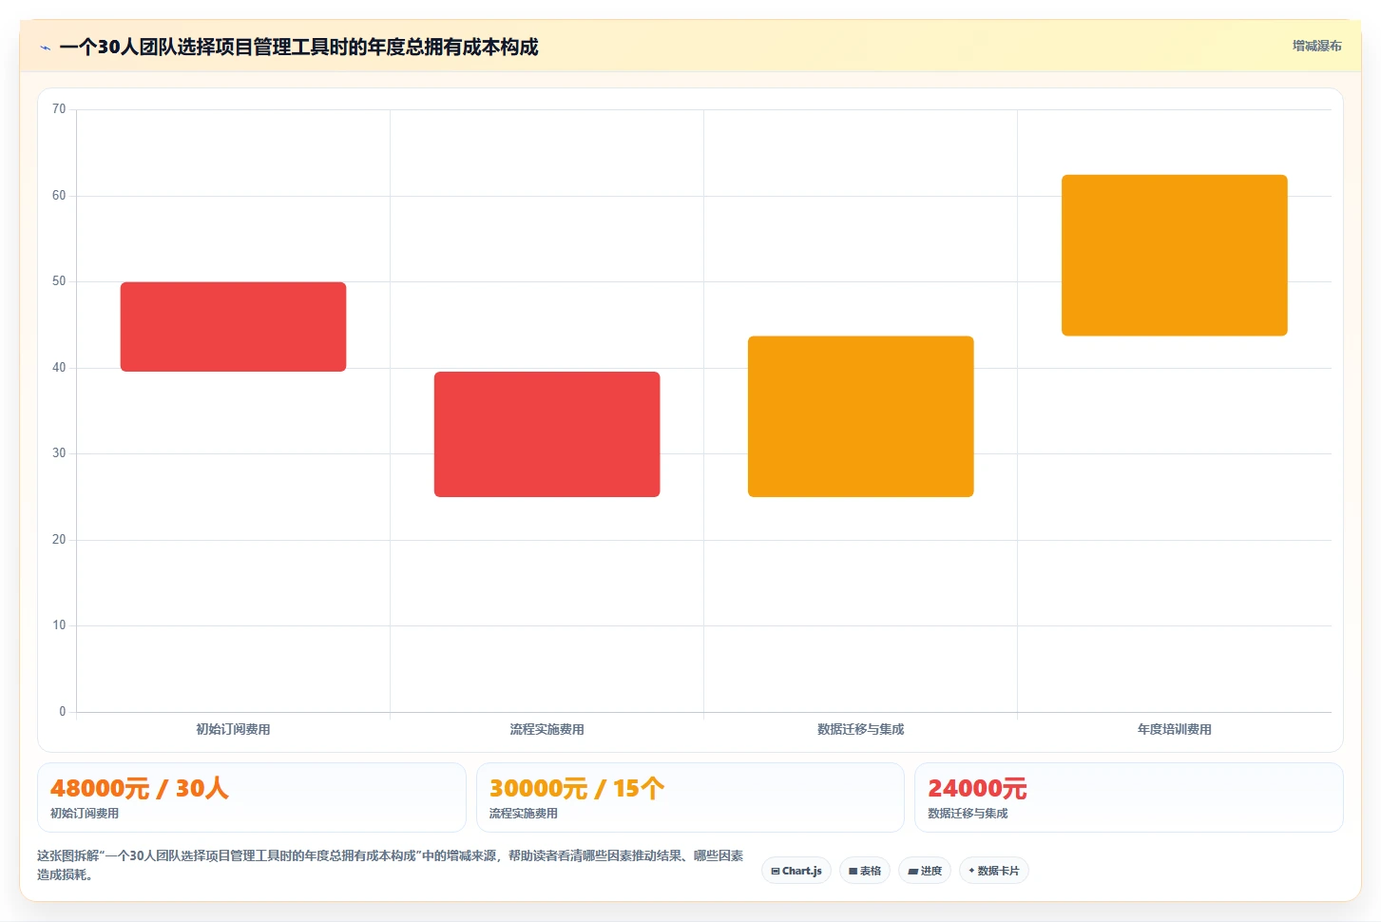The height and width of the screenshot is (922, 1381).
Task: Click the y-axis tick label 70
Action: coord(59,109)
